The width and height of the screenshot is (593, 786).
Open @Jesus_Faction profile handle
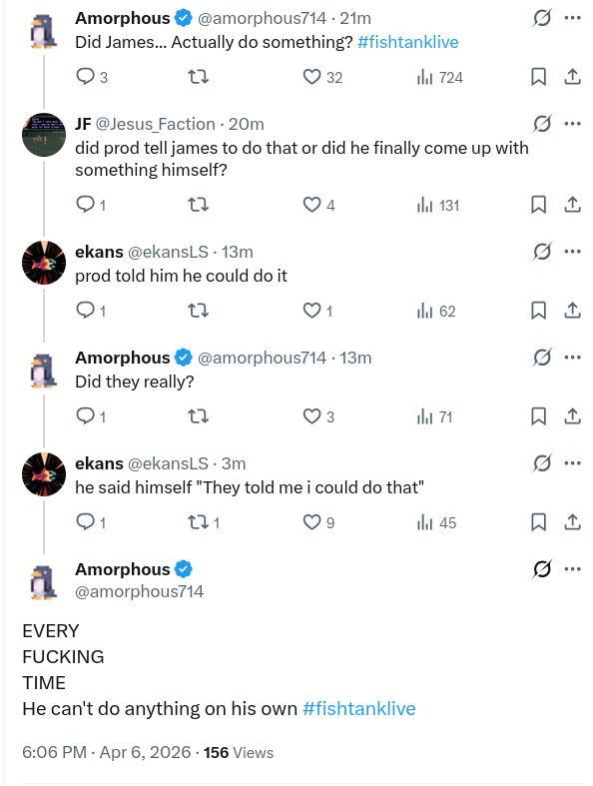(x=155, y=124)
